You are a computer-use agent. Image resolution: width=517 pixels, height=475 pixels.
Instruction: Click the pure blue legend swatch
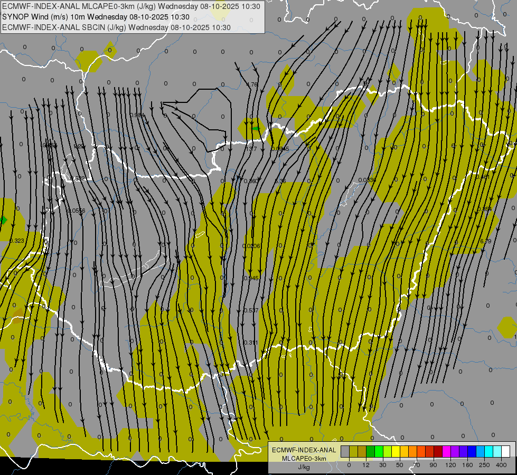click(472, 452)
